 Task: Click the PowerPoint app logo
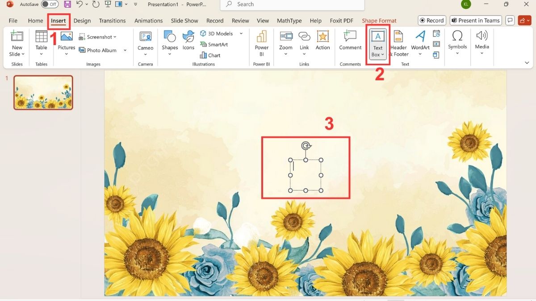10,4
